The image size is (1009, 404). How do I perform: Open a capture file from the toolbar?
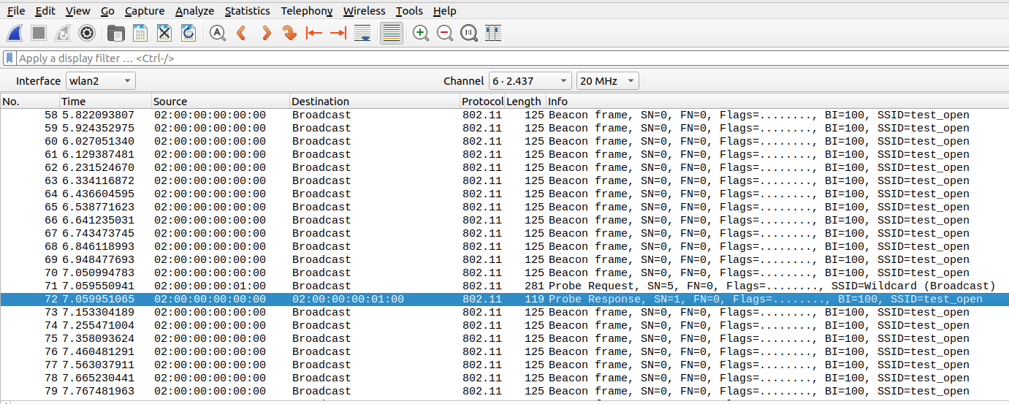coord(115,33)
